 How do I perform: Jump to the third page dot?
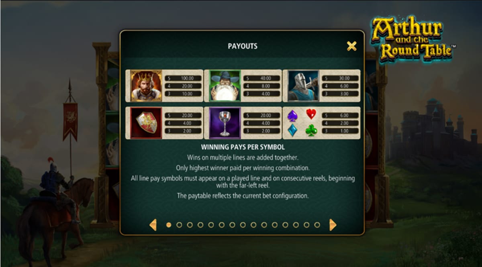[x=190, y=225]
